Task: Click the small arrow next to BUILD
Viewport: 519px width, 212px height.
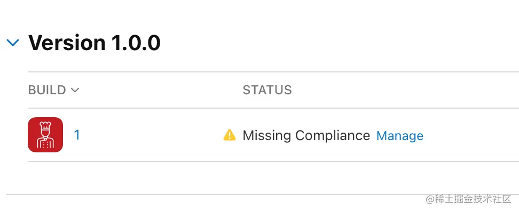Action: point(75,90)
